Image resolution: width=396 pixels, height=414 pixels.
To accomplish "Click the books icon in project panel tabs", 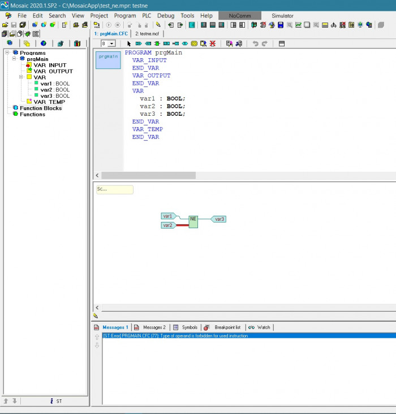I will [x=77, y=43].
